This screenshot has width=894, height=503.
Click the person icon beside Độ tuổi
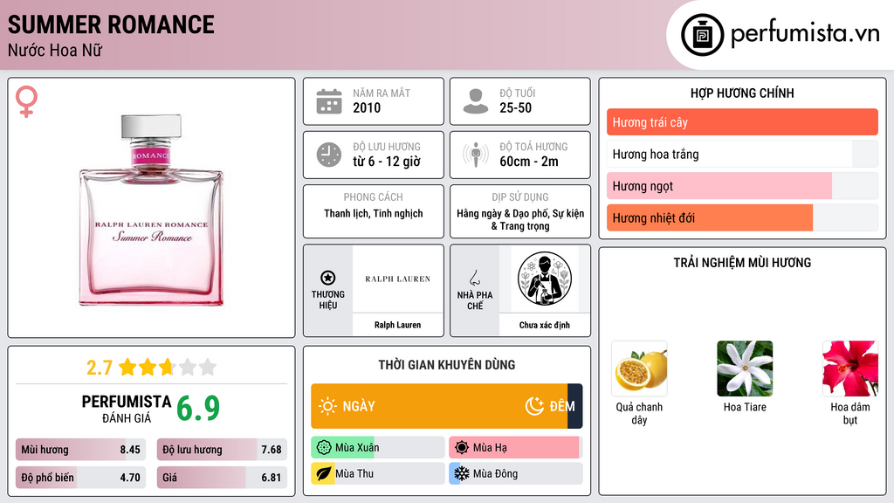point(476,101)
